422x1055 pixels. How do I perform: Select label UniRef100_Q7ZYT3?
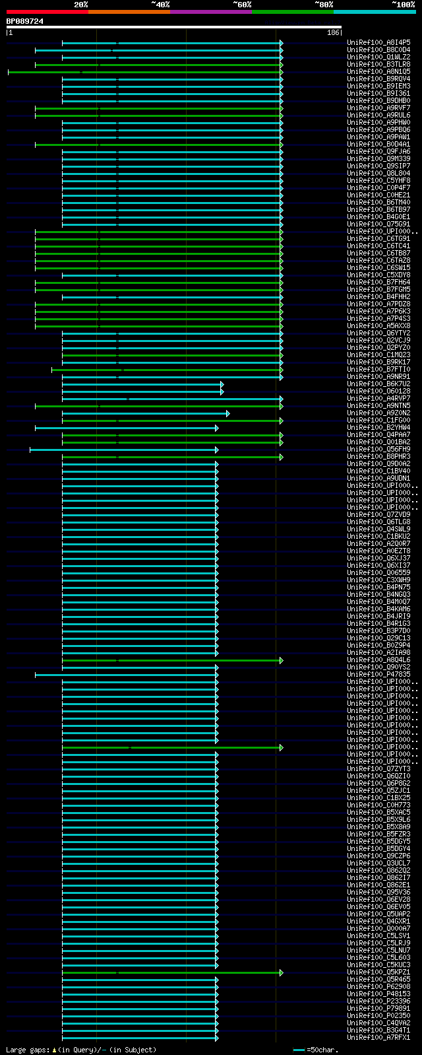(x=378, y=768)
